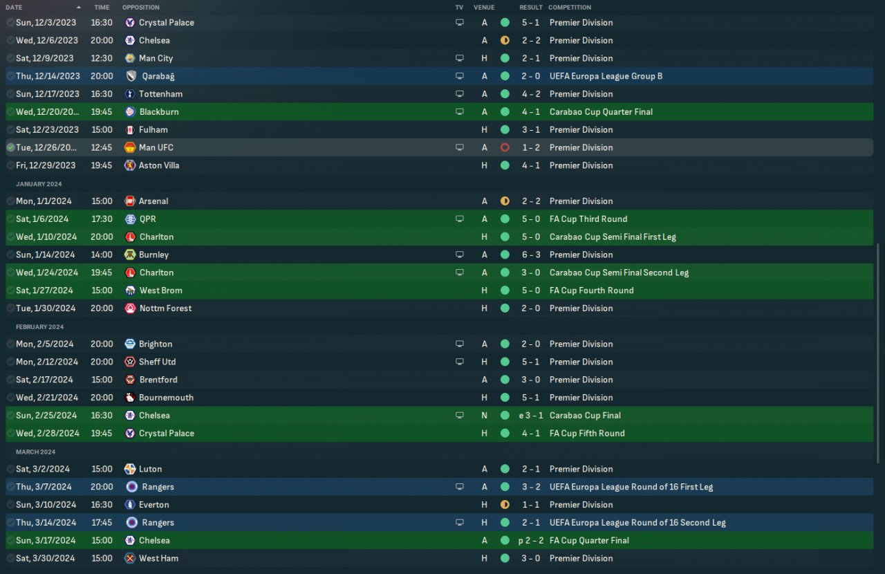The height and width of the screenshot is (574, 885).
Task: Click the West Ham club badge
Action: tap(130, 558)
